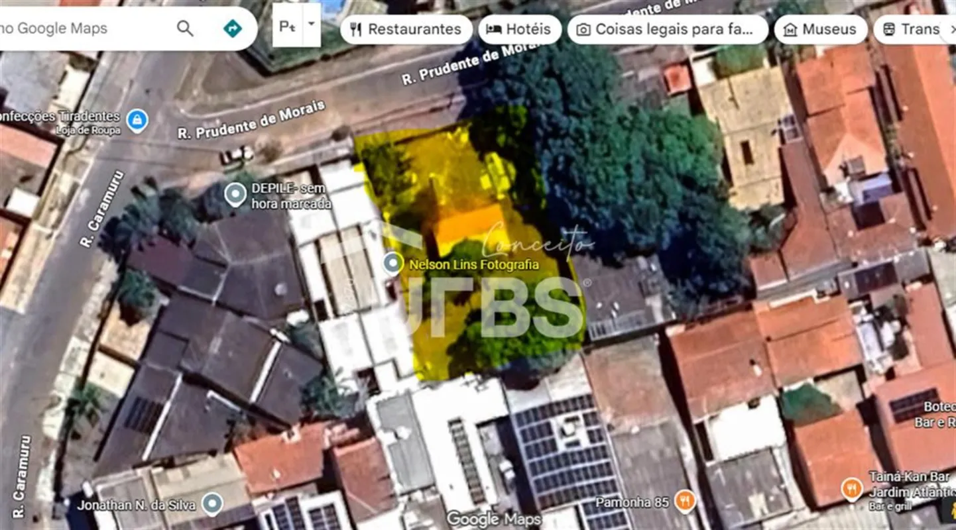The image size is (956, 530).
Task: Click the Confecções Tiradentes label
Action: [60, 122]
